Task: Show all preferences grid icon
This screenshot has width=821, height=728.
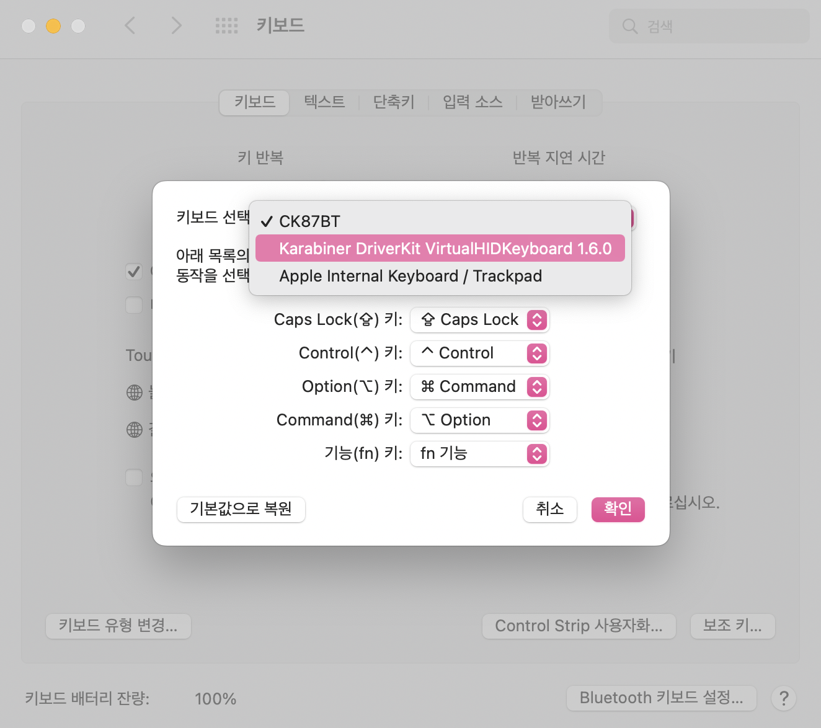Action: tap(226, 25)
